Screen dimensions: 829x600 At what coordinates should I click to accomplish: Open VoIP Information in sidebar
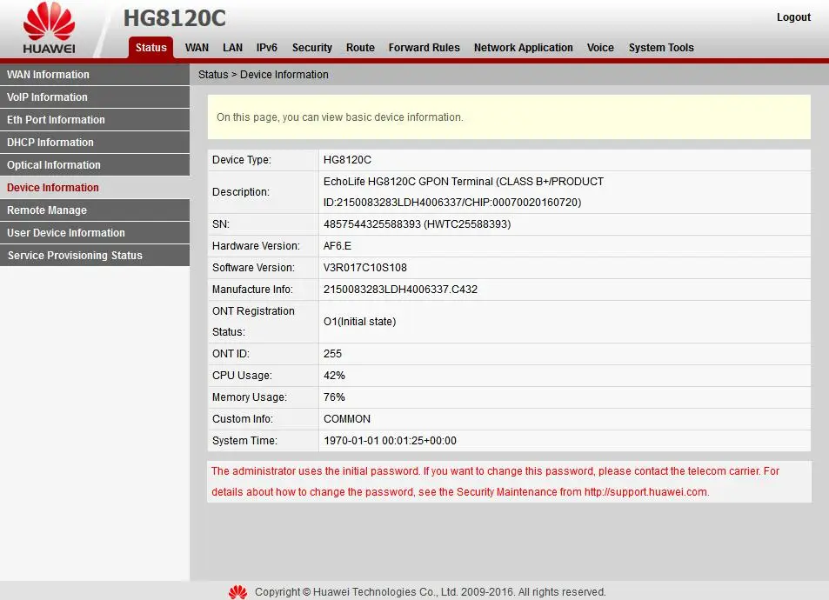point(95,97)
